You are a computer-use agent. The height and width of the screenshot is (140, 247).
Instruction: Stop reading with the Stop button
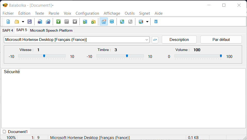tap(75, 22)
